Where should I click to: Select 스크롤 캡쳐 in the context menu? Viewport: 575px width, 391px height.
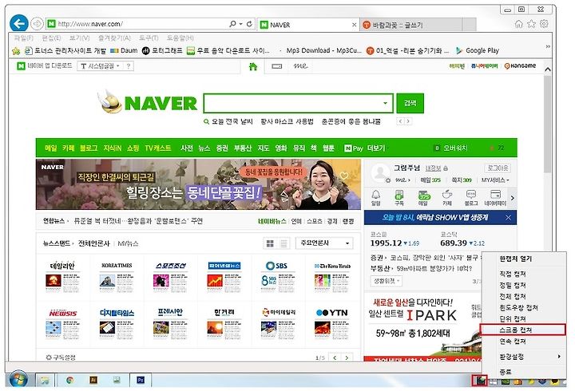pyautogui.click(x=523, y=330)
